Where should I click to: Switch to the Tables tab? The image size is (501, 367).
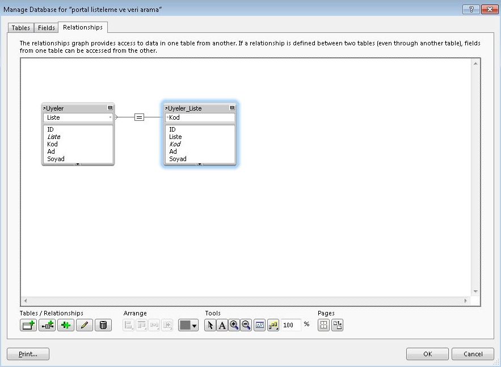click(21, 28)
